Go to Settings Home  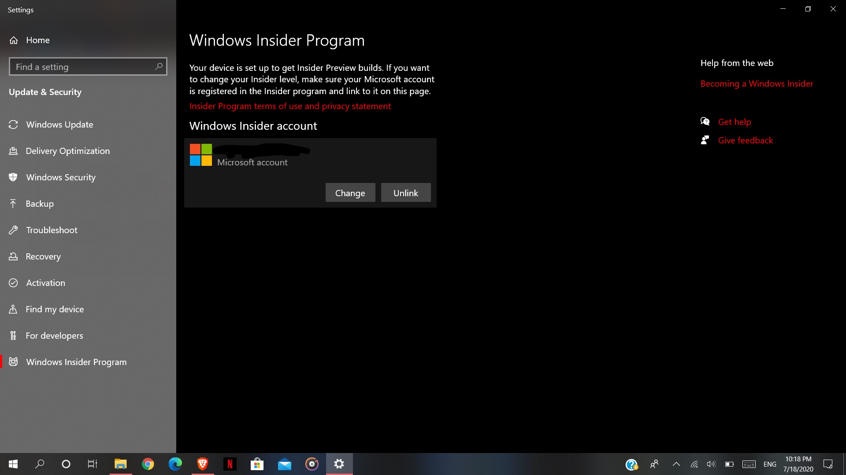pyautogui.click(x=29, y=40)
